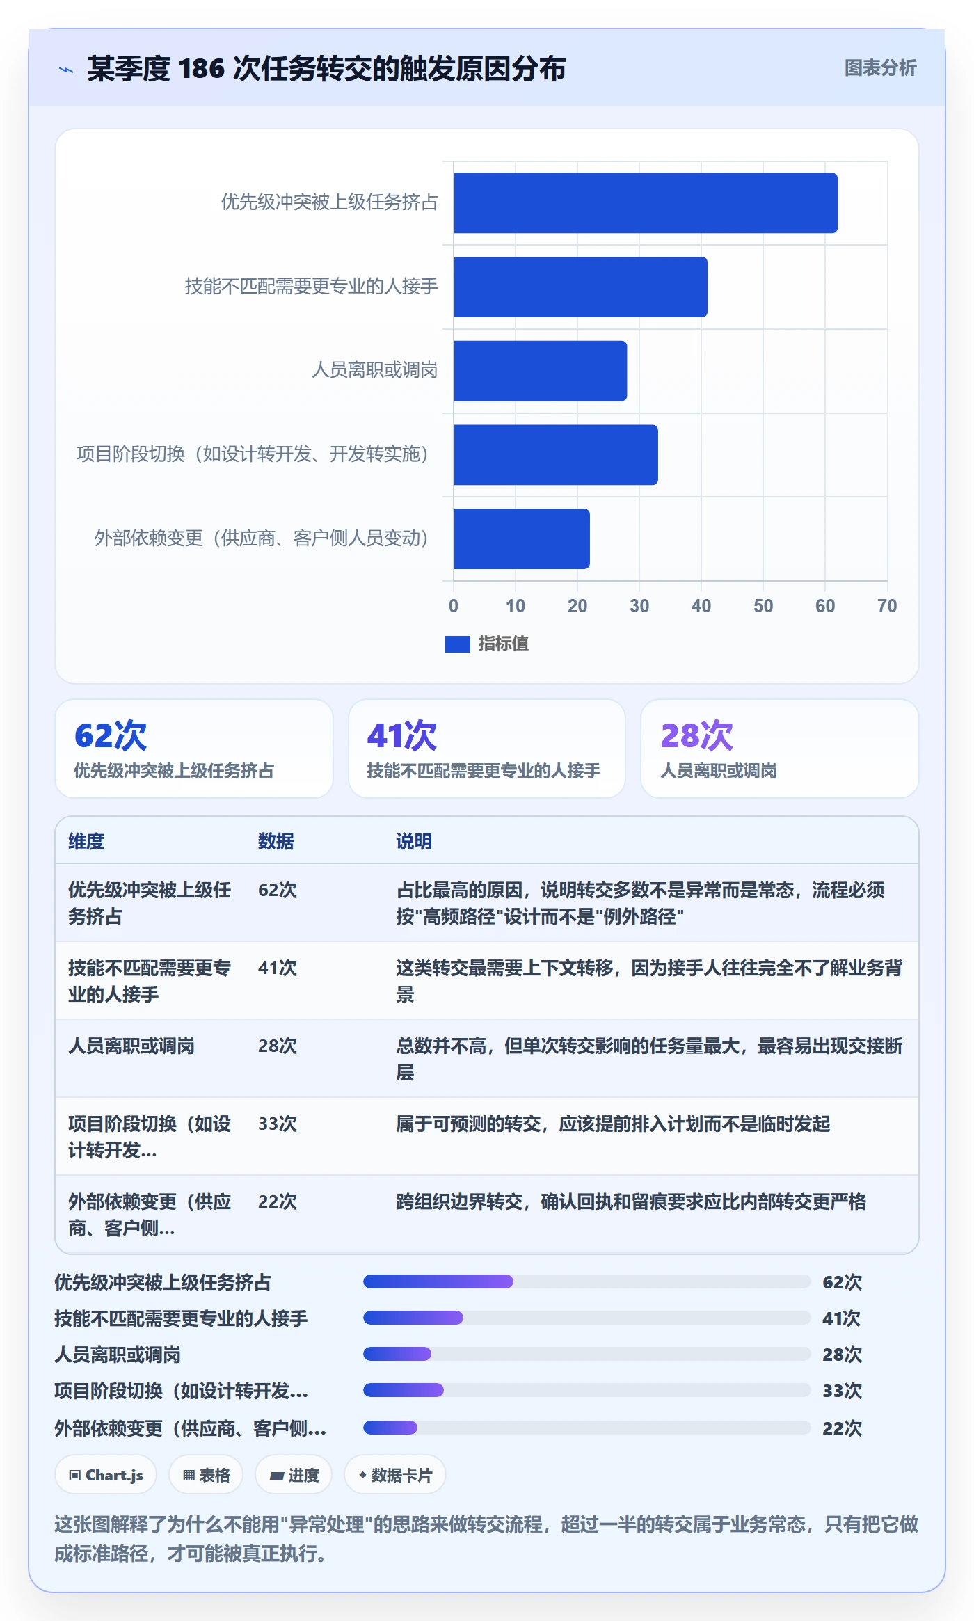Click the 技能不匹配需要更专业的人接手 progress bar
Viewport: 974px width, 1621px height.
click(x=587, y=1318)
